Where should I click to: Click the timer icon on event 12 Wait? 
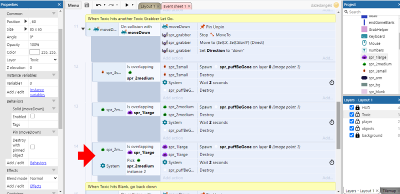(x=331, y=82)
